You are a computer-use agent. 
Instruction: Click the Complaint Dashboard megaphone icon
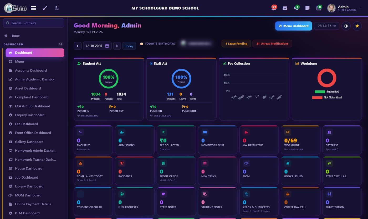(x=11, y=97)
